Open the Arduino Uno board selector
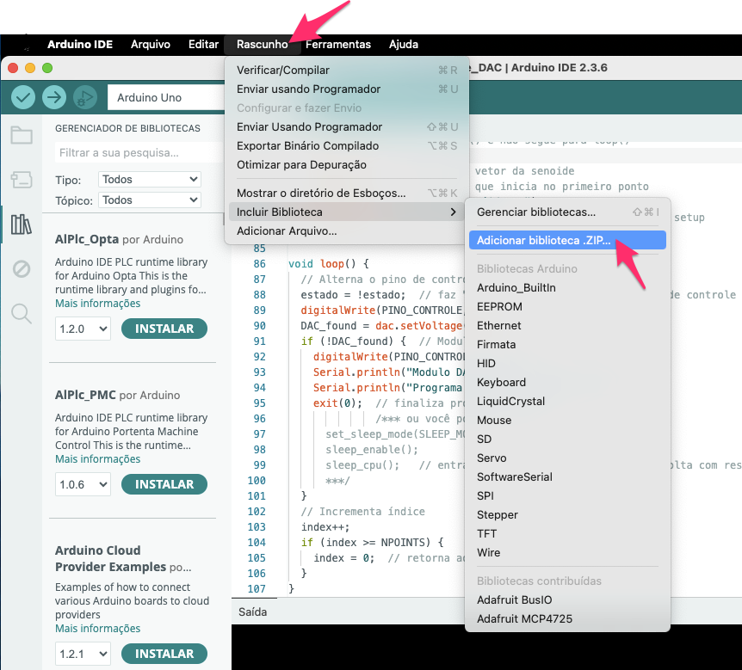This screenshot has height=670, width=742. point(166,97)
